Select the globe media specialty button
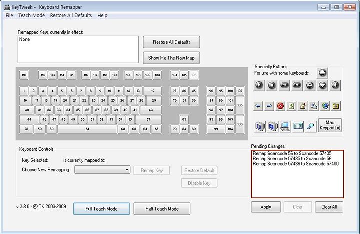The width and height of the screenshot is (360, 234). click(x=325, y=106)
